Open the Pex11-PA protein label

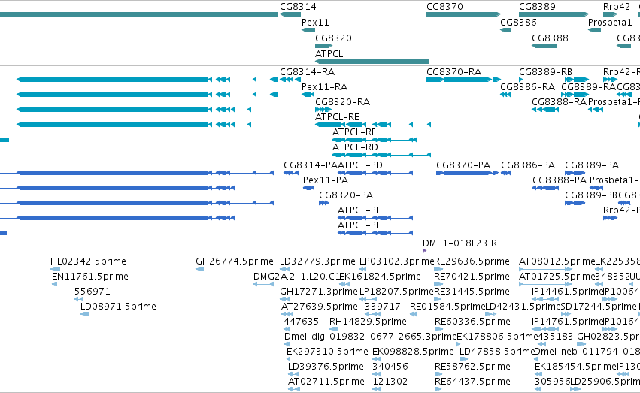click(x=326, y=180)
